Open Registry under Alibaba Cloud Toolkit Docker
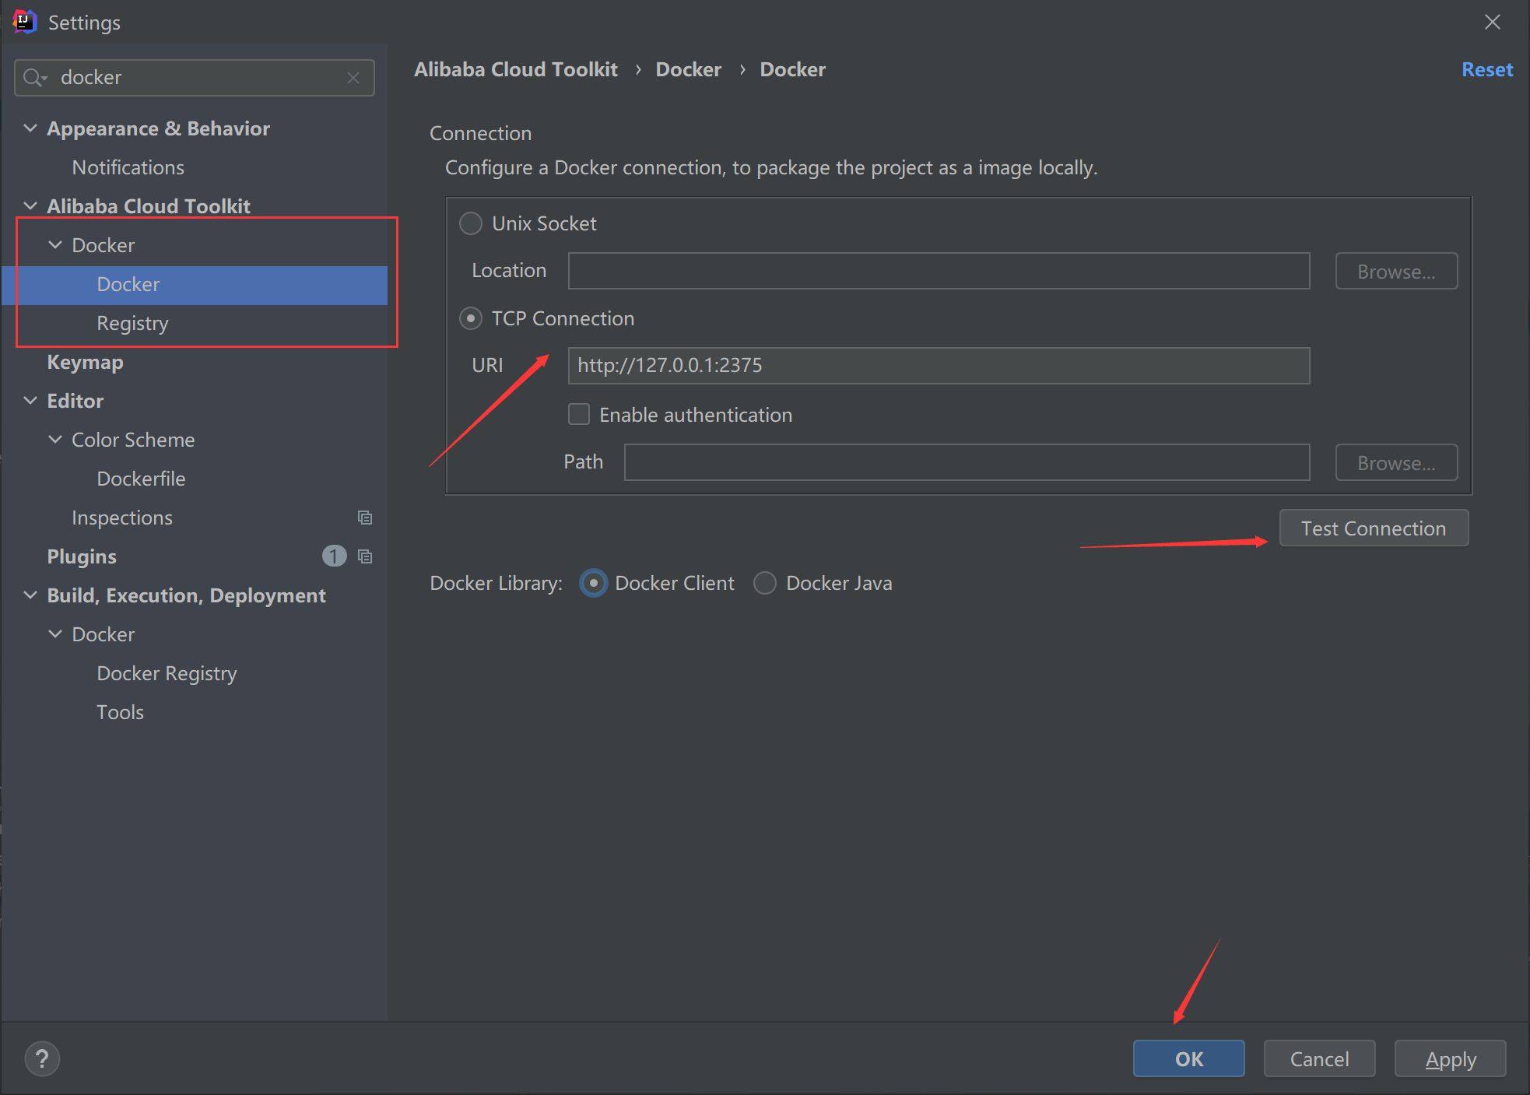The height and width of the screenshot is (1095, 1530). coord(132,323)
